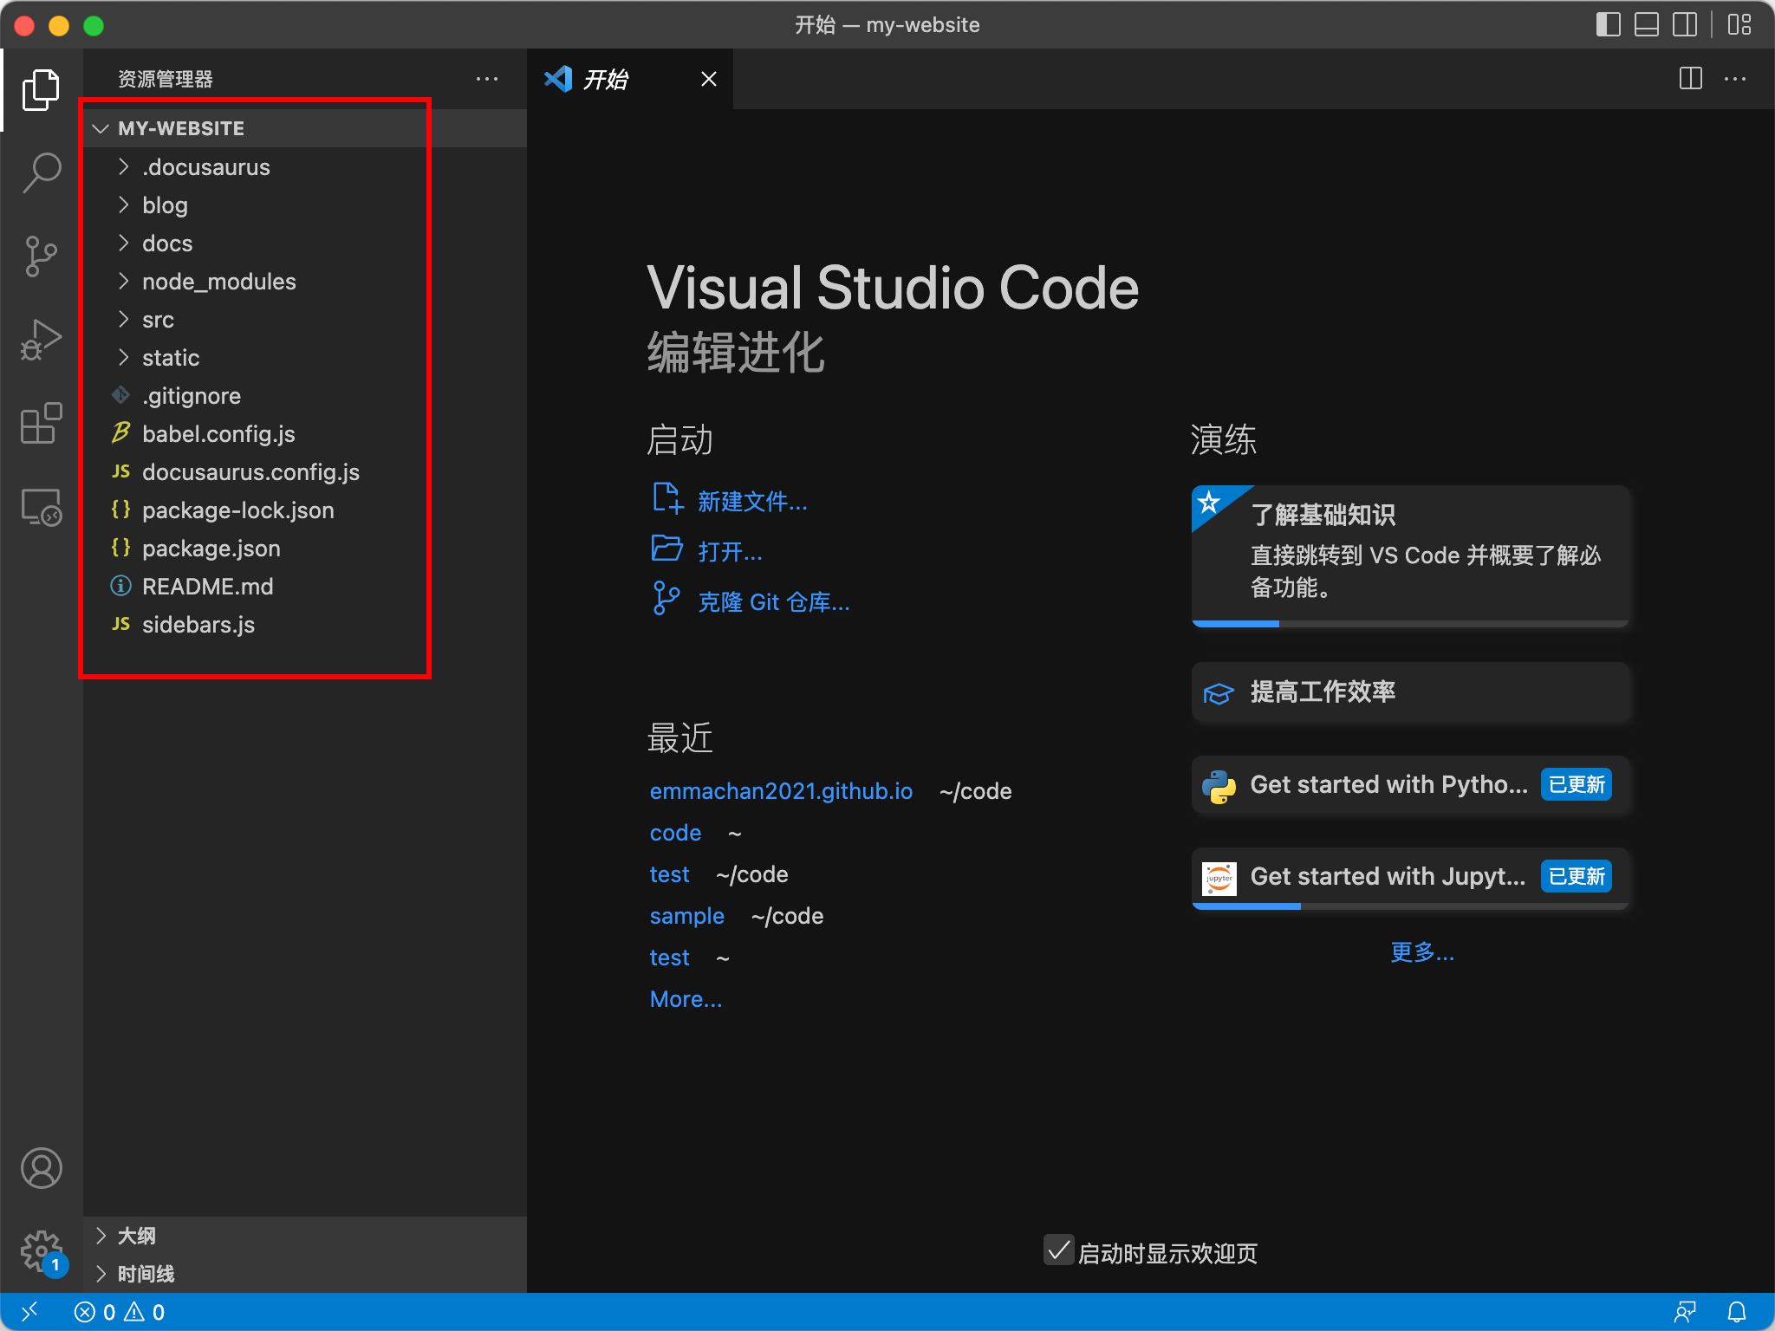Open the Remote Explorer view

coord(41,506)
